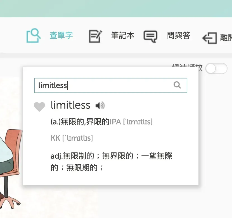Click the IPA phonetic transcription text

pyautogui.click(x=131, y=122)
